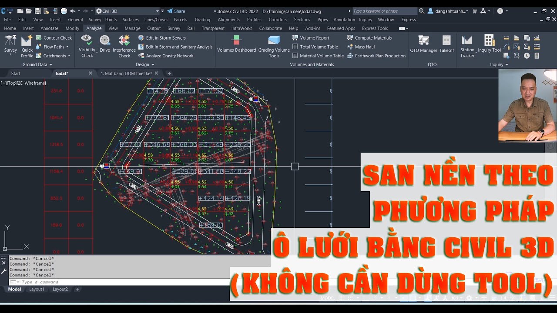Screen dimensions: 557x313
Task: Open a file with the Open folder icon
Action: coord(29,11)
